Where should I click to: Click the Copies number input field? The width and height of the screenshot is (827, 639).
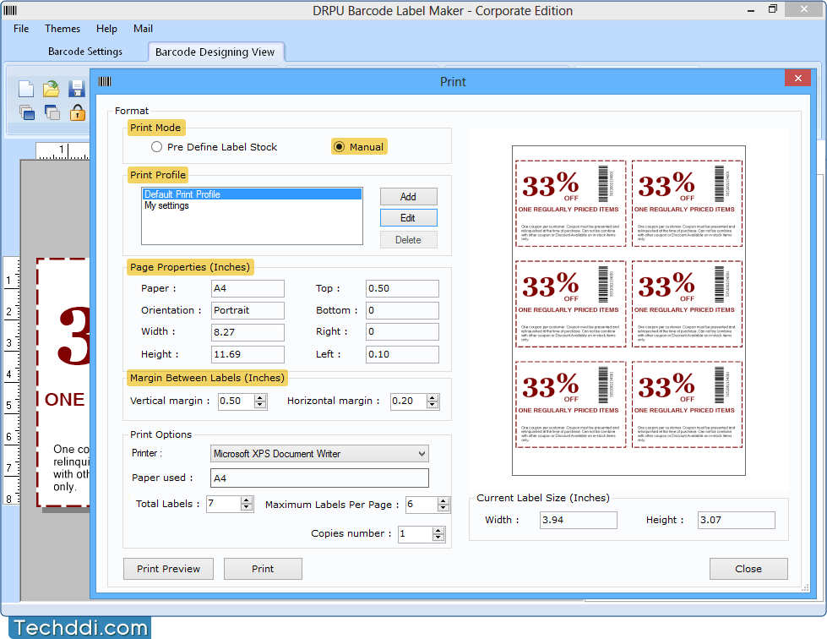pyautogui.click(x=416, y=534)
